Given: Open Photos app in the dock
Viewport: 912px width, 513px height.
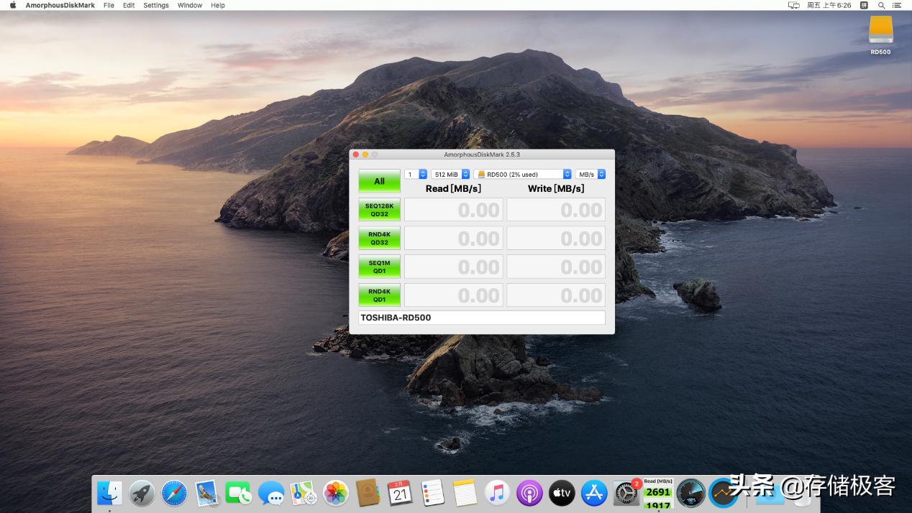Looking at the screenshot, I should 336,494.
